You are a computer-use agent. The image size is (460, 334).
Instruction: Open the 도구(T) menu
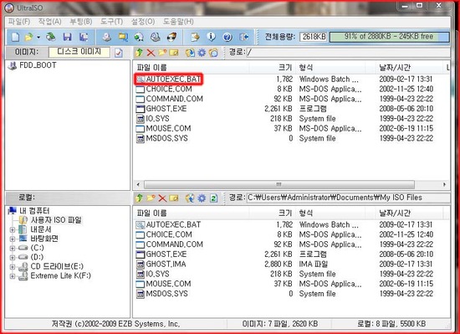pyautogui.click(x=111, y=22)
